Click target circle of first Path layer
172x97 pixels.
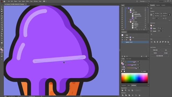tap(145, 10)
